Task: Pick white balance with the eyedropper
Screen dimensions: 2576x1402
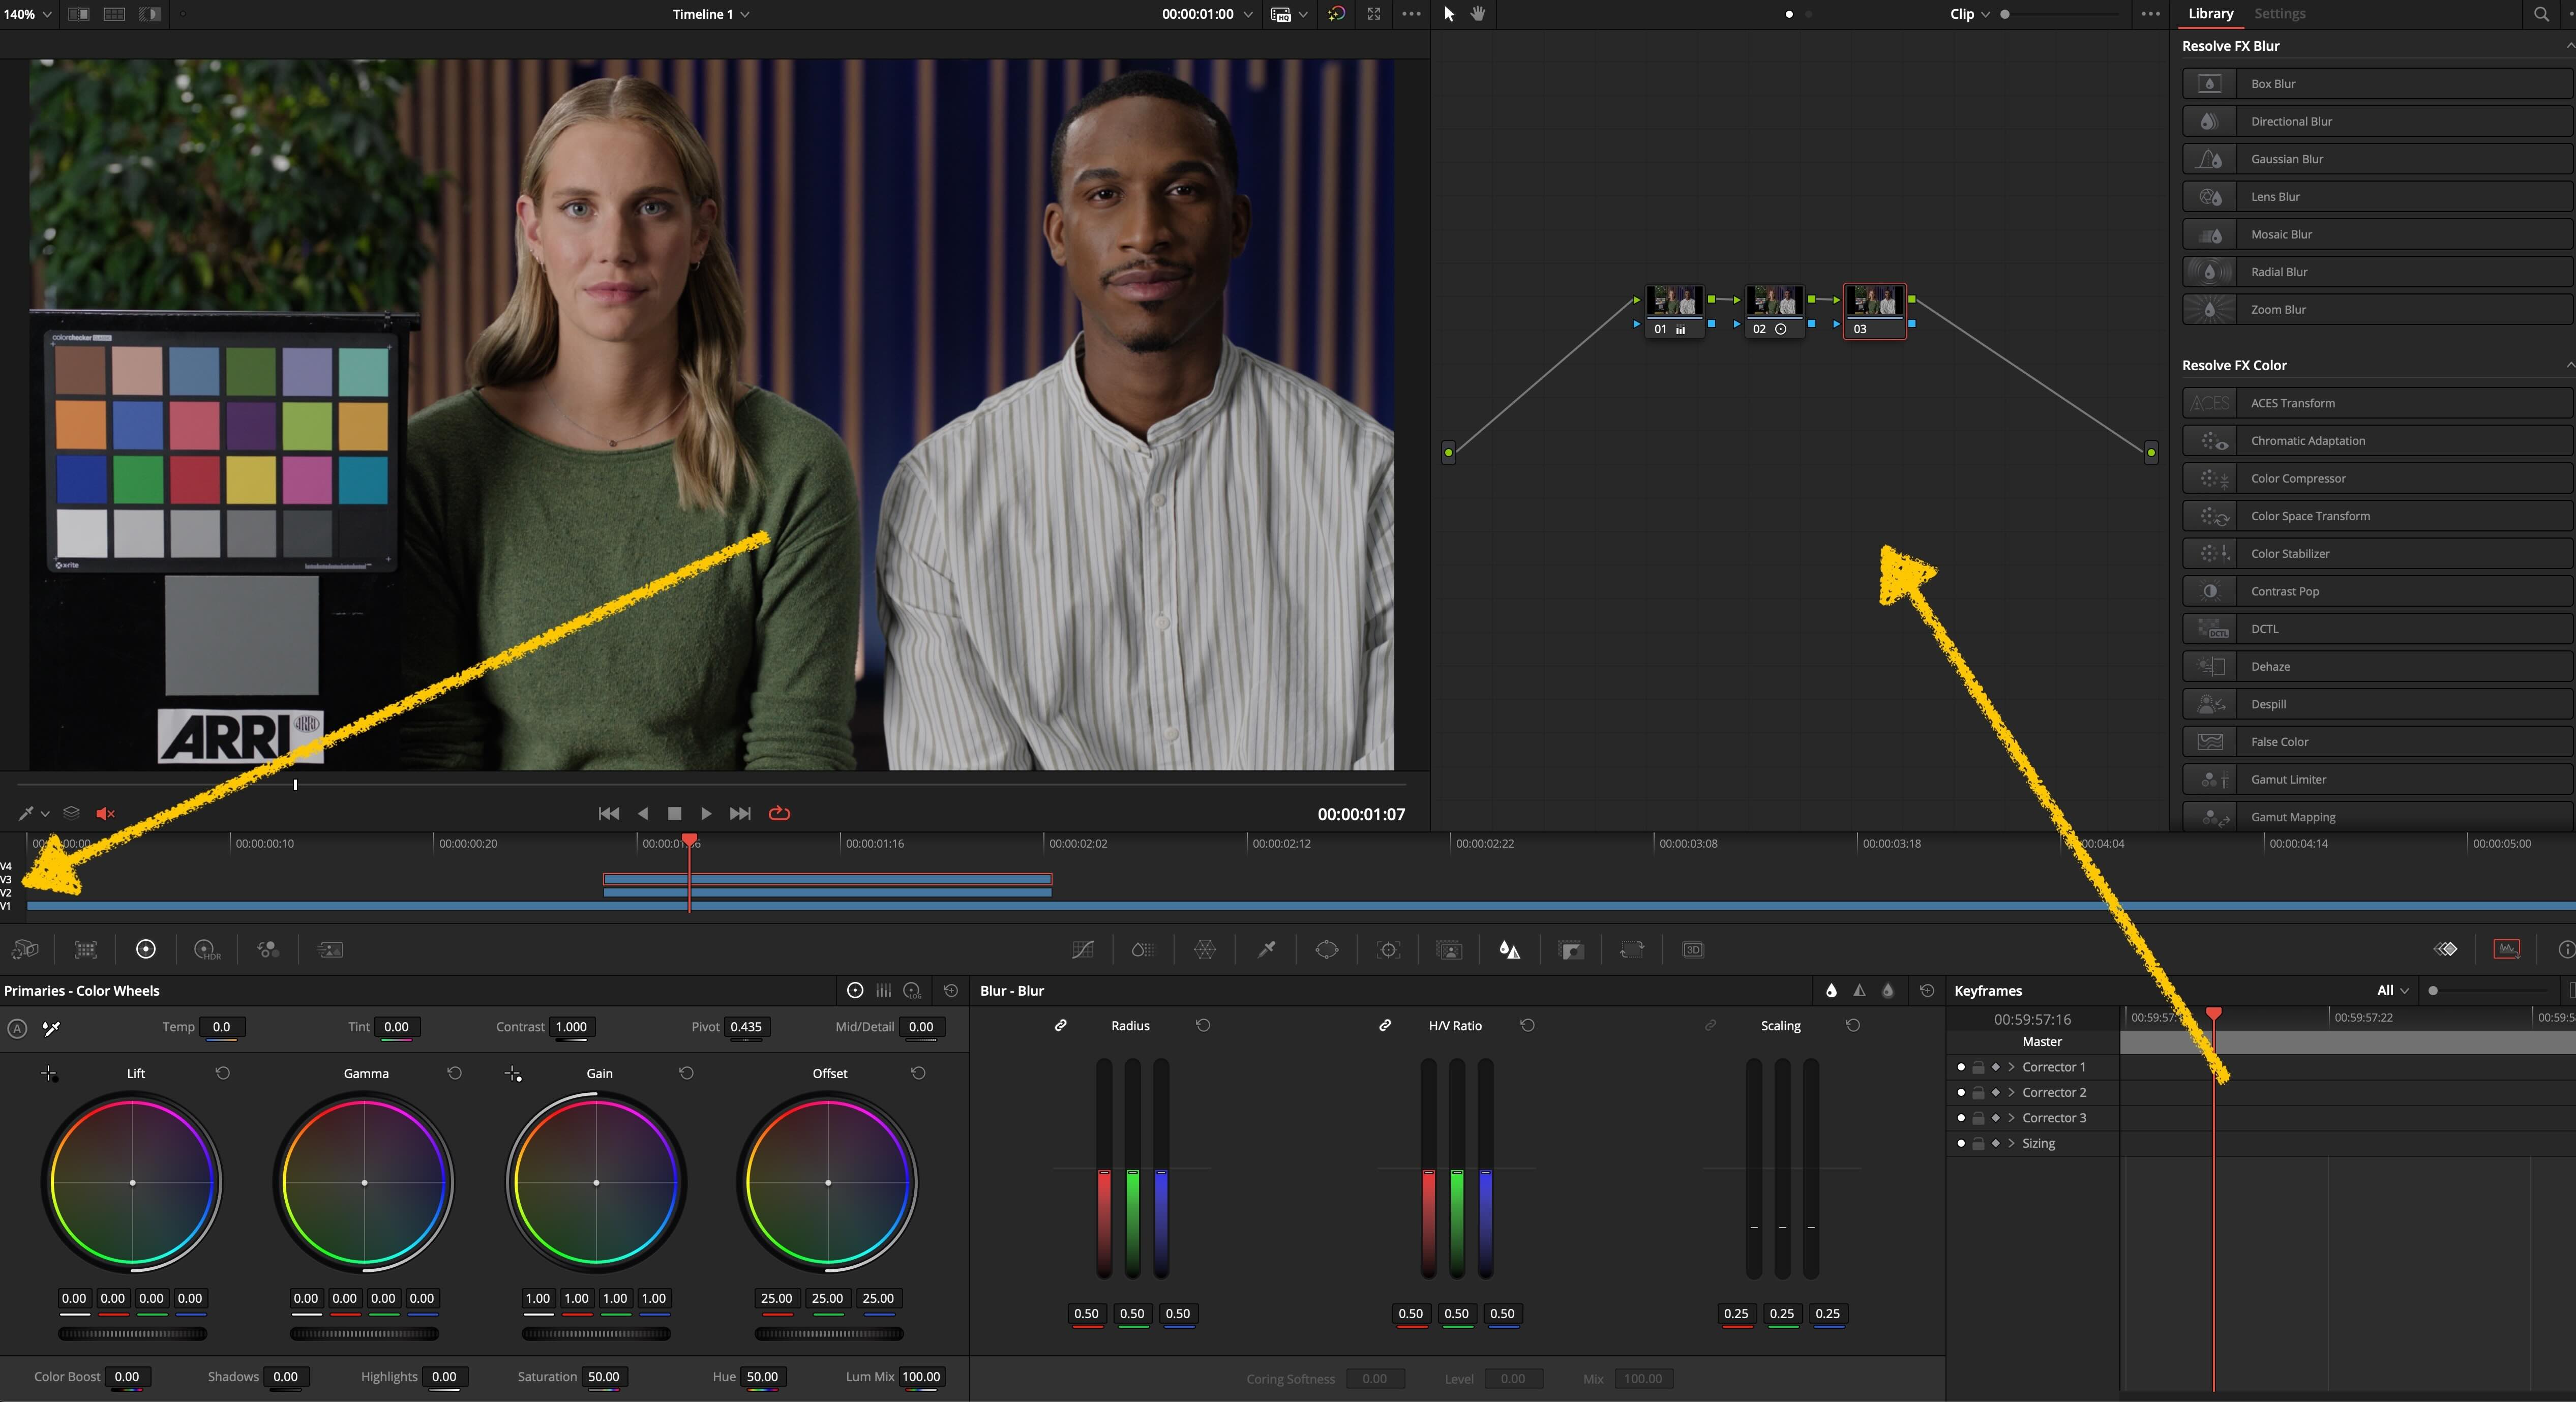Action: pyautogui.click(x=51, y=1027)
